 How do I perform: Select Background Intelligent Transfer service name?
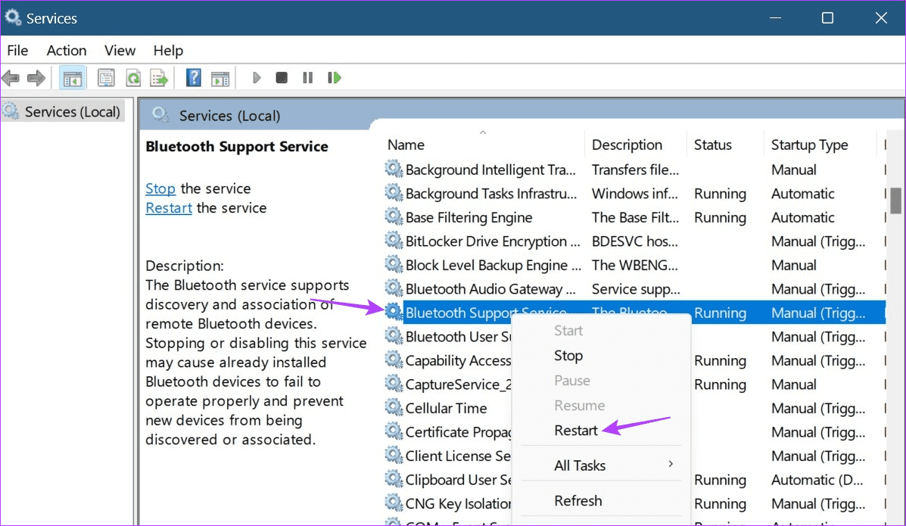coord(490,170)
